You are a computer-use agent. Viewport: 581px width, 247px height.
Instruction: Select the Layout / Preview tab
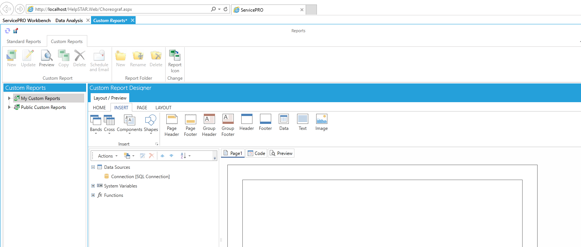(x=110, y=98)
